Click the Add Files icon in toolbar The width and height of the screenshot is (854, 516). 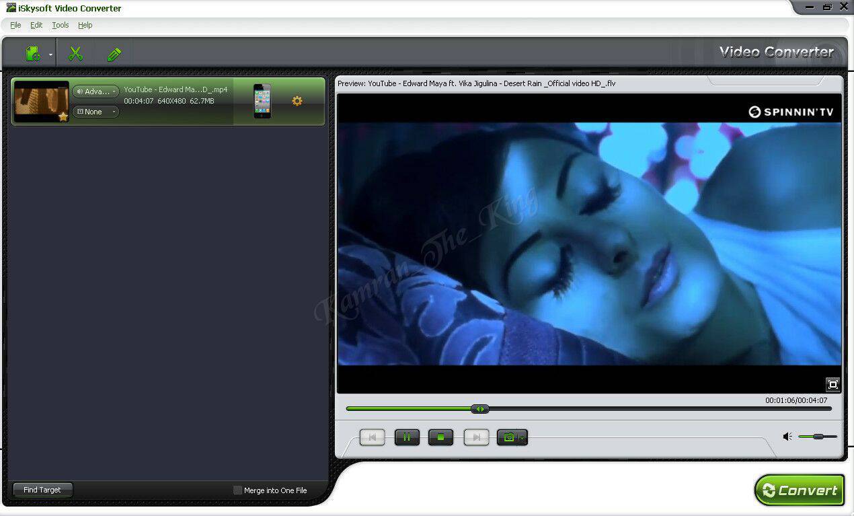(32, 53)
